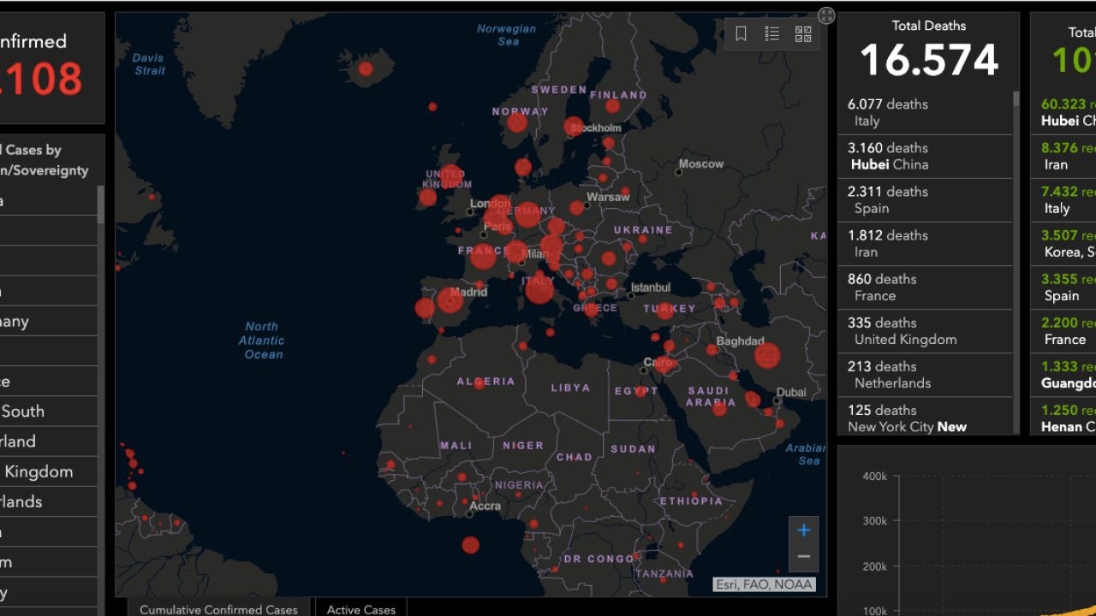Screen dimensions: 1096x616
Task: Click the country list scrollbar on left
Action: click(101, 205)
